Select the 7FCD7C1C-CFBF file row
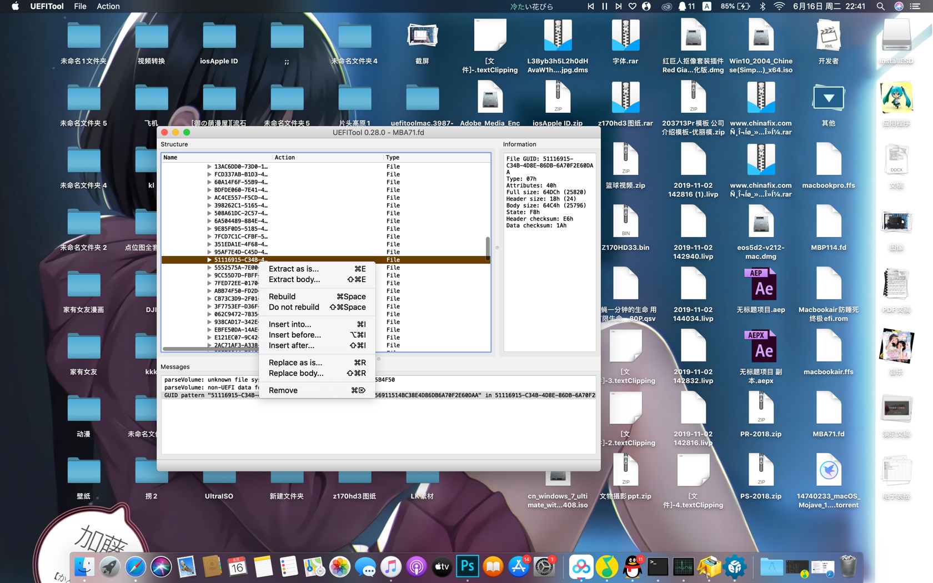The image size is (933, 583). tap(326, 237)
